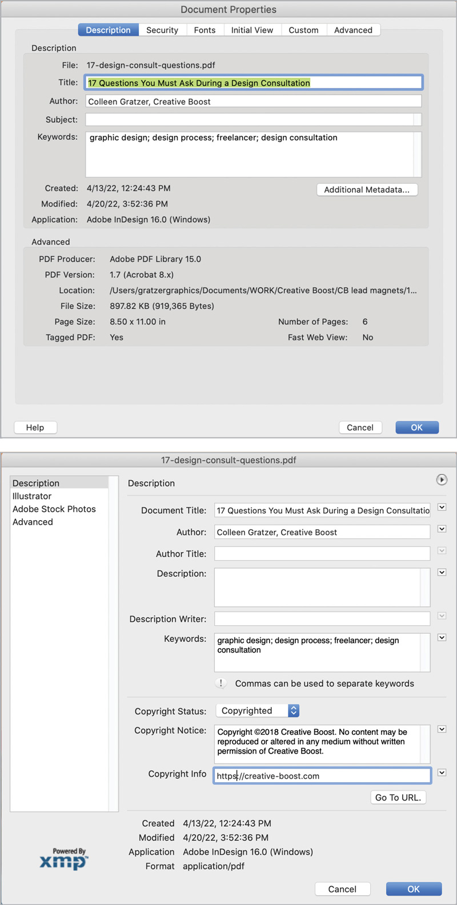Switch to the Security tab
Screen dimensions: 457x905
point(162,30)
